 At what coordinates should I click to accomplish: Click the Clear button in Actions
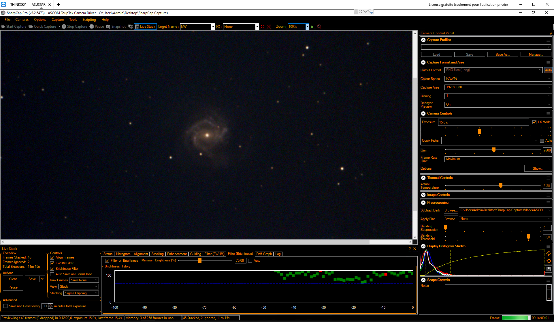pos(13,279)
